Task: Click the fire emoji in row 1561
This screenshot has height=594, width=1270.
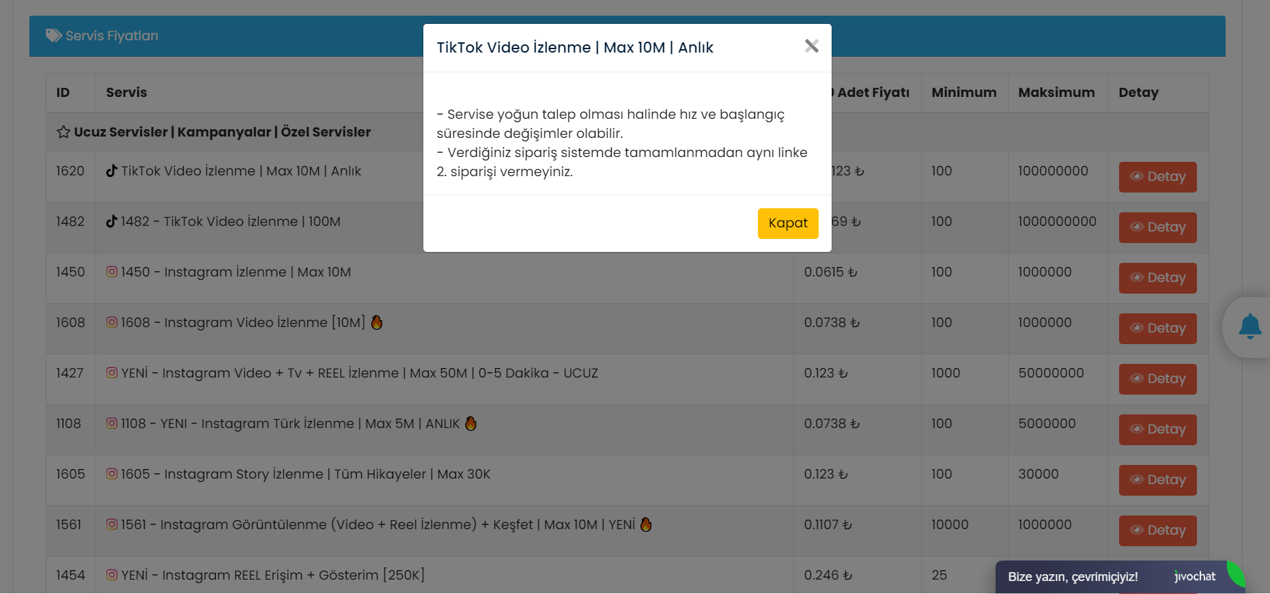Action: click(646, 524)
